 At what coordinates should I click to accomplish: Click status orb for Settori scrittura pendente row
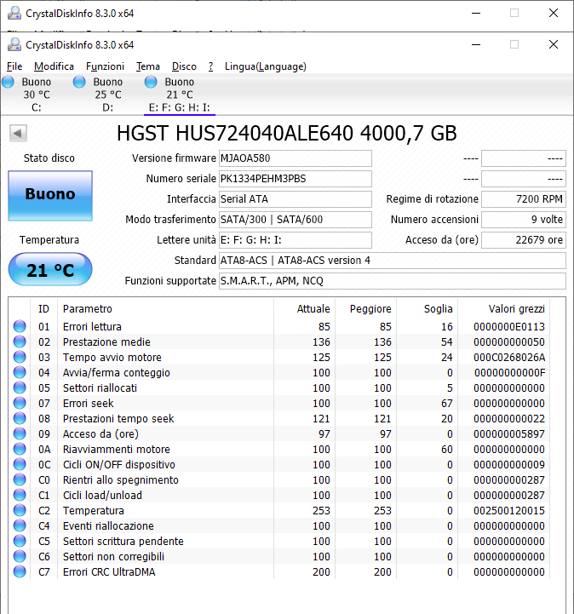click(x=20, y=541)
